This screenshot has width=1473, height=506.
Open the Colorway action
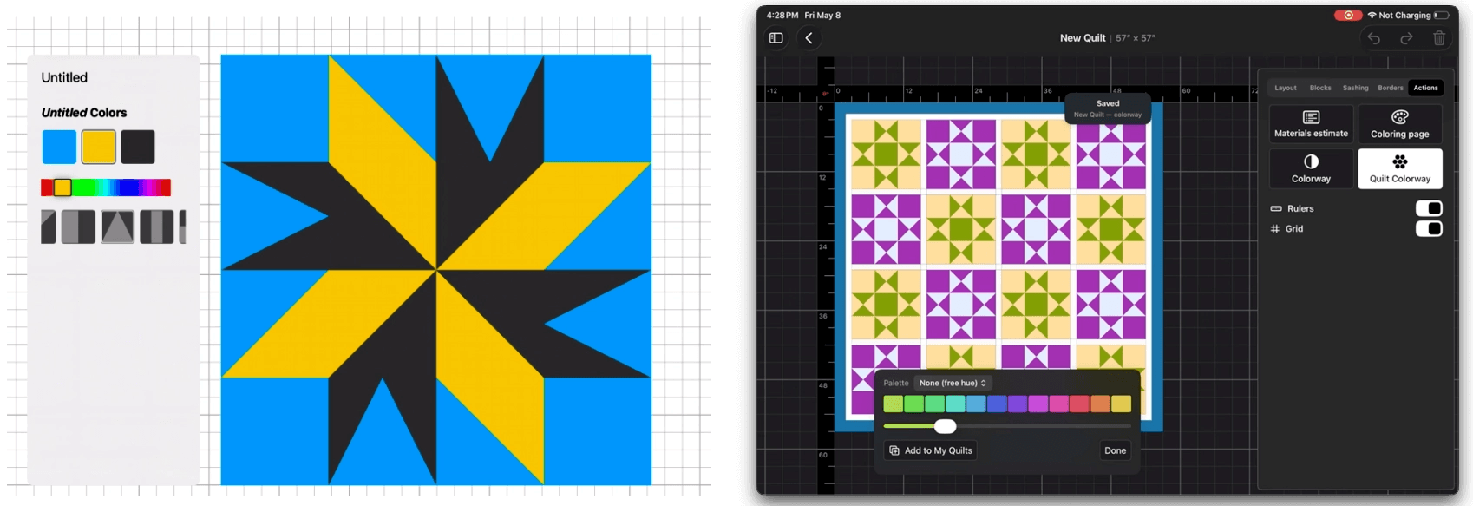[1311, 168]
